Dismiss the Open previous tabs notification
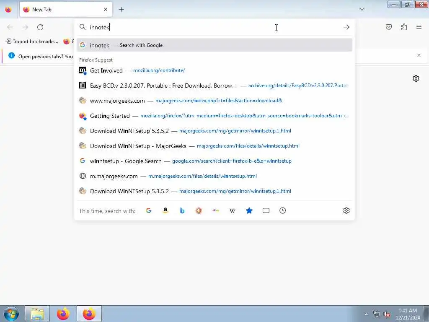This screenshot has width=429, height=322. (419, 55)
